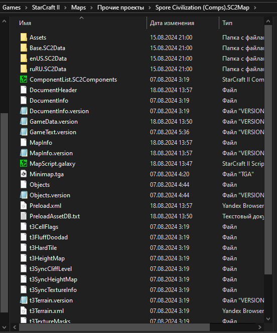The height and width of the screenshot is (333, 277).
Task: Select the t3SyncHeightMap file name
Action: pyautogui.click(x=53, y=279)
